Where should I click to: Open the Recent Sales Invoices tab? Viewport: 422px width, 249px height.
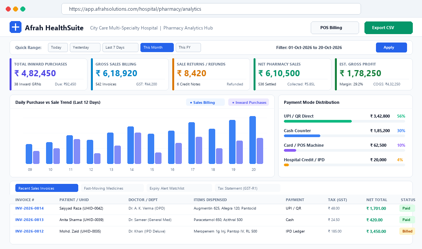[46, 188]
